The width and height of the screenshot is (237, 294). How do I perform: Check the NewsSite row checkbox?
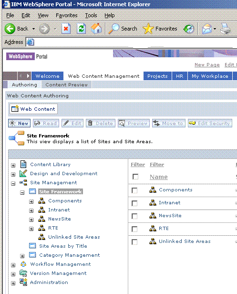134,216
